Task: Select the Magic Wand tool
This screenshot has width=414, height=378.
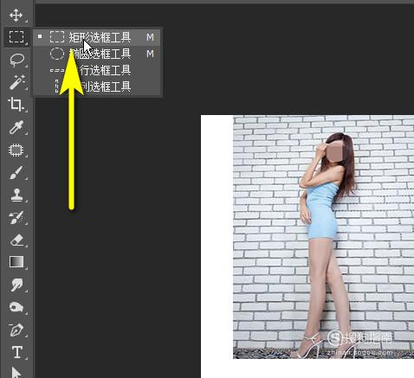Action: point(16,82)
